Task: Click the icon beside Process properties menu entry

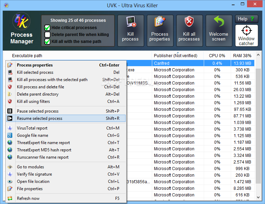Action: 10,65
